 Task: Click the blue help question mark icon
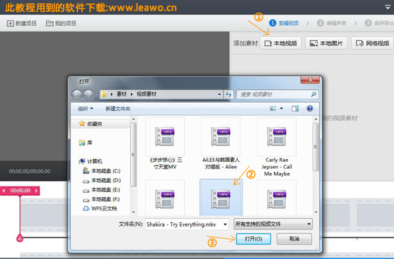coord(309,108)
